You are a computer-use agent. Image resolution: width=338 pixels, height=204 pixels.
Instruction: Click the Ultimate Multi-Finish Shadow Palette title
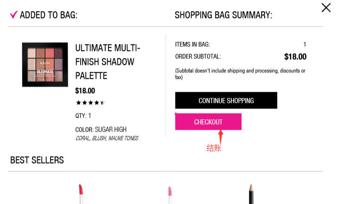click(x=108, y=62)
